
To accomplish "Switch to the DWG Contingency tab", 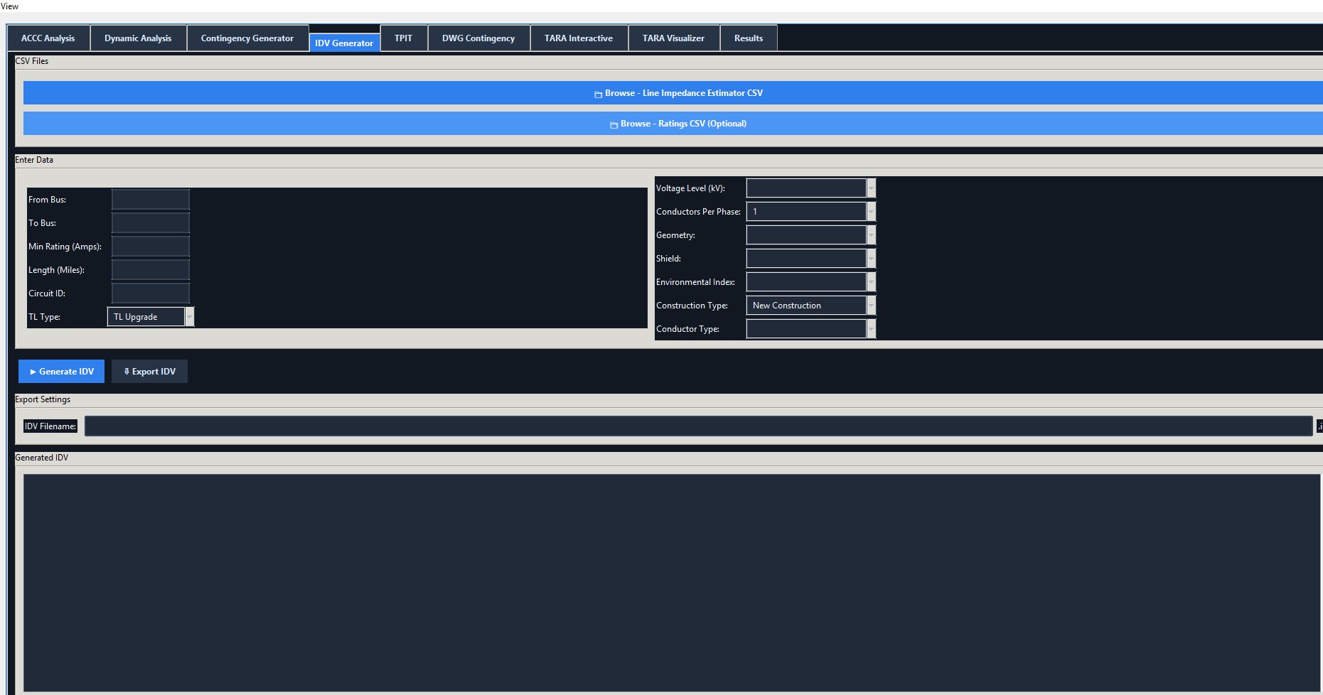I will tap(478, 38).
